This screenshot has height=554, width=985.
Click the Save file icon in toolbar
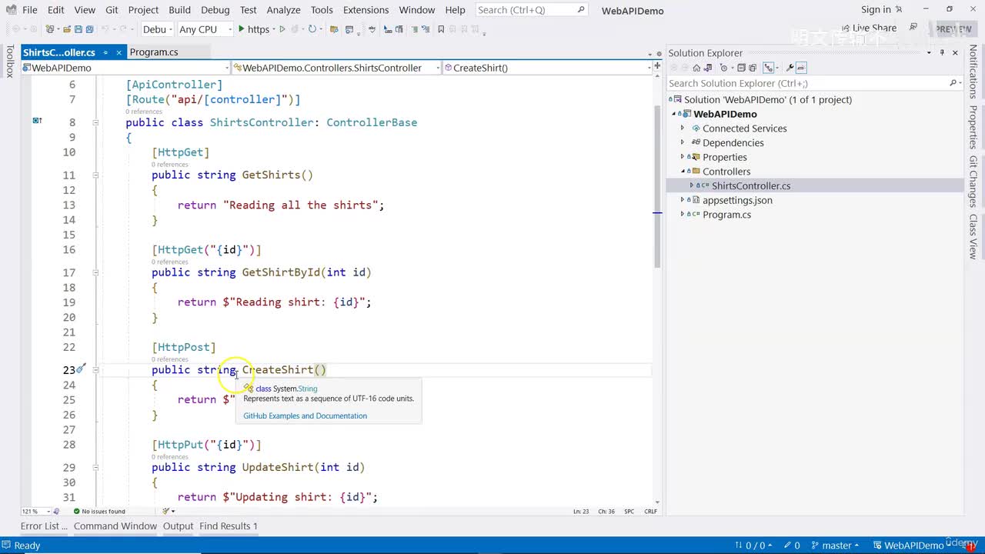pyautogui.click(x=78, y=29)
